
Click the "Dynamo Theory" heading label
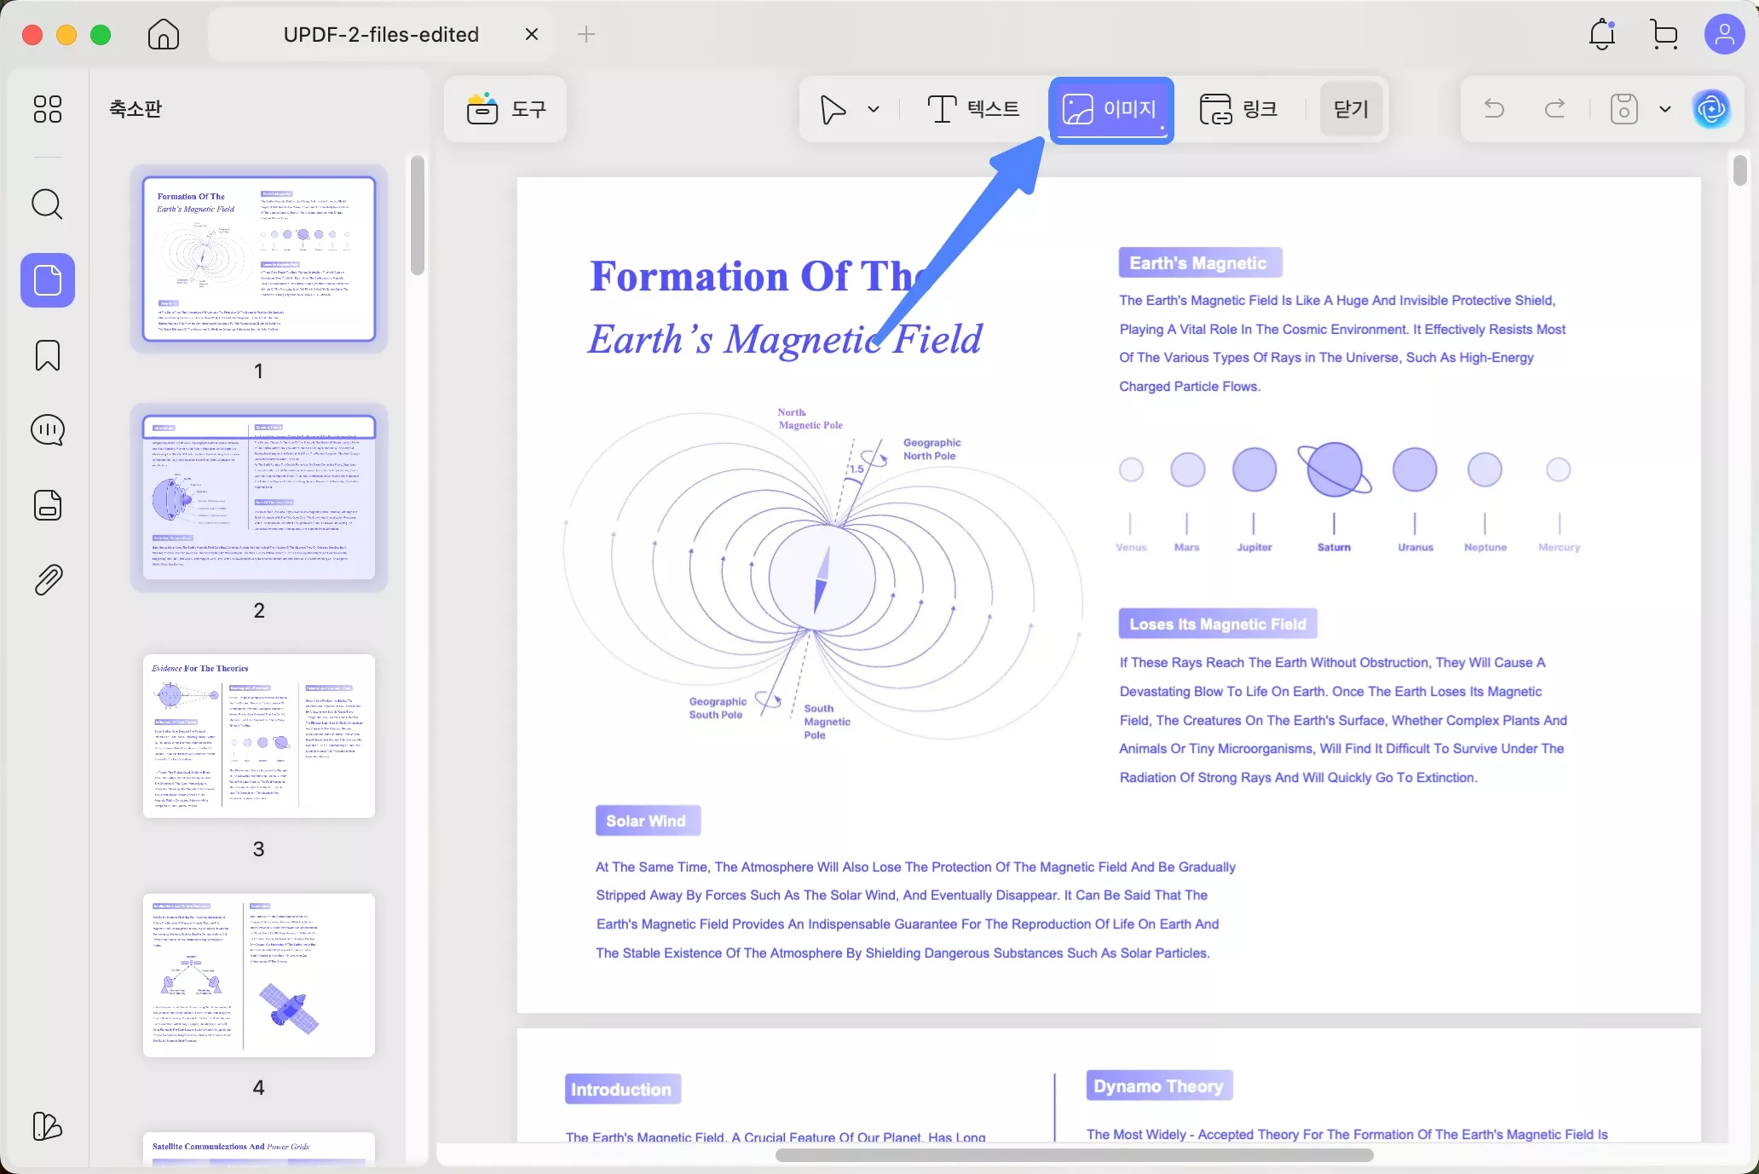point(1159,1085)
